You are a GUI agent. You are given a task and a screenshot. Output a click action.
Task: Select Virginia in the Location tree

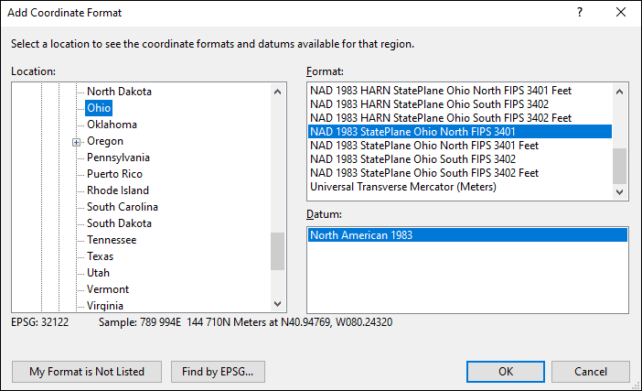pyautogui.click(x=105, y=306)
